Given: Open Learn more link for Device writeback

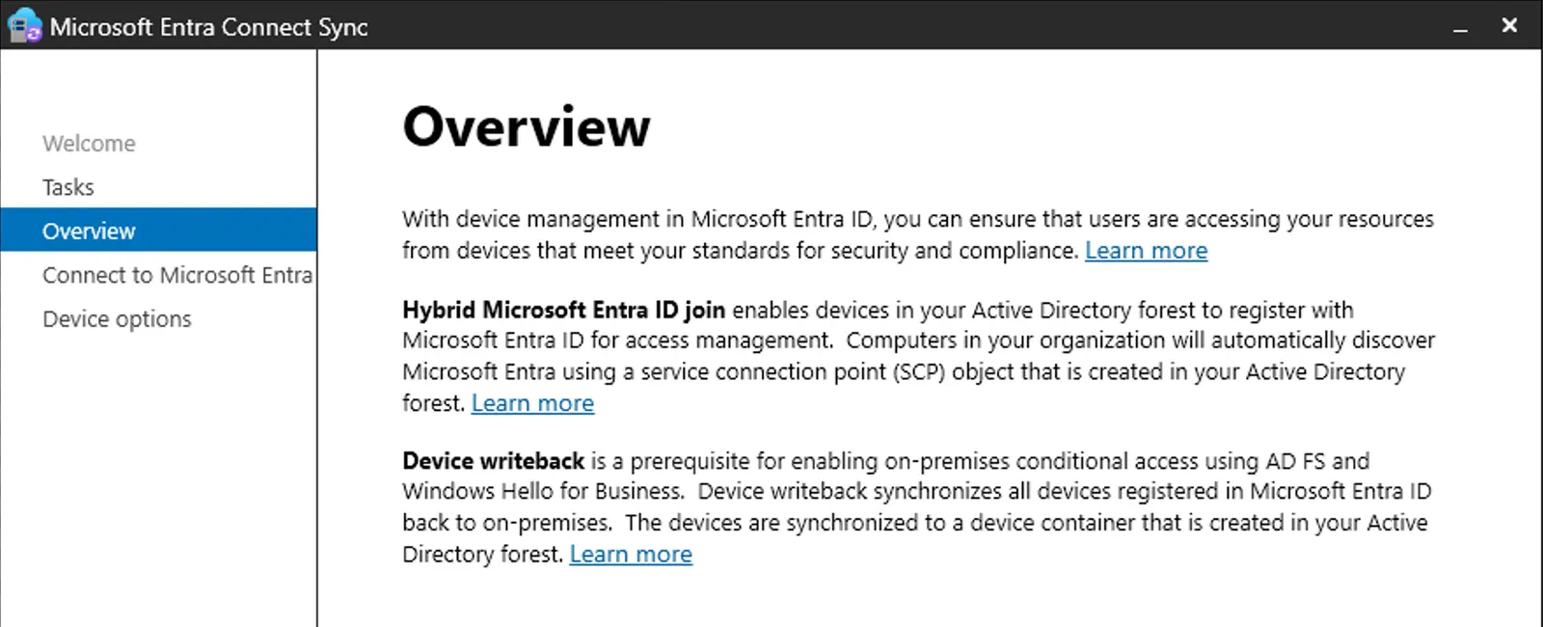Looking at the screenshot, I should tap(631, 555).
